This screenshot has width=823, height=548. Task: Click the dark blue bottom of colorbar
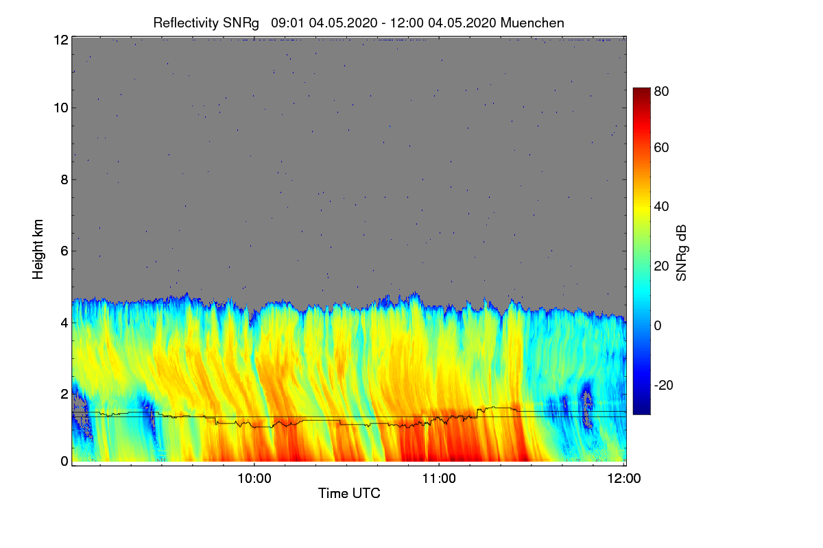(x=641, y=409)
